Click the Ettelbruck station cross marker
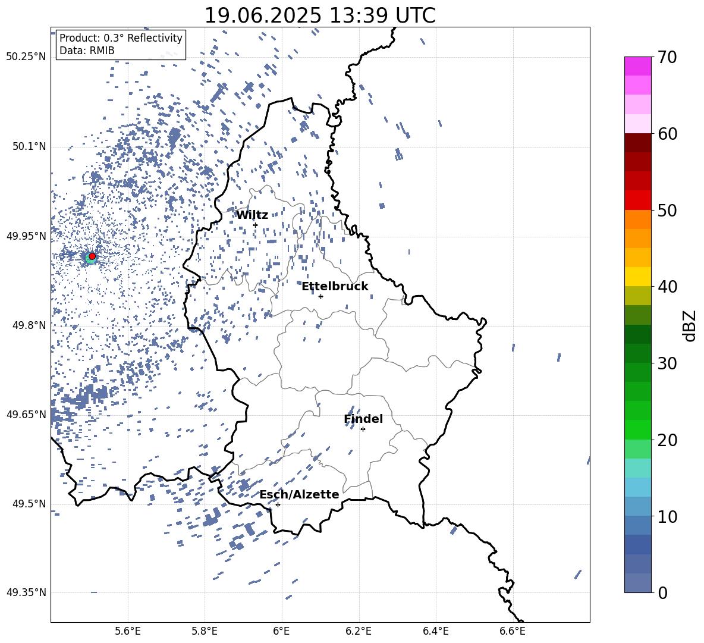 pyautogui.click(x=320, y=296)
